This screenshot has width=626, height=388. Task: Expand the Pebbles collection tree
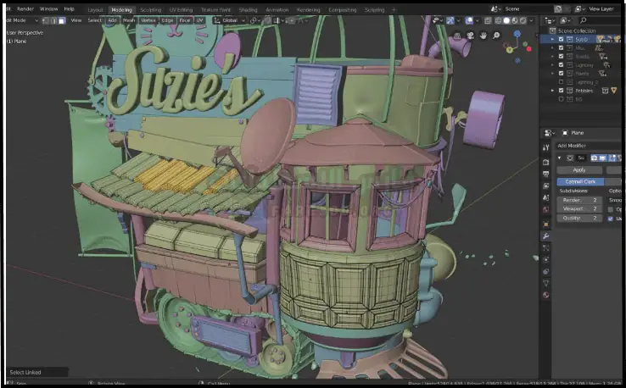pos(552,90)
